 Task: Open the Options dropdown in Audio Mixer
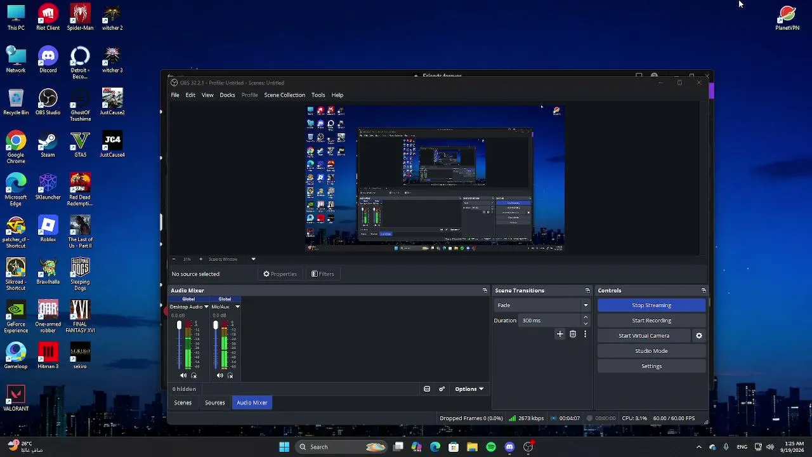[x=469, y=389]
